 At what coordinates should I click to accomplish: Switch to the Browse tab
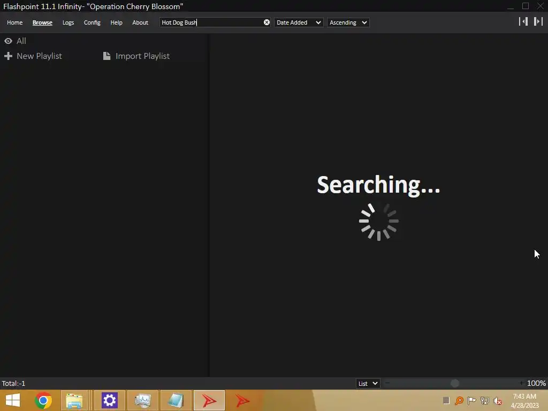42,22
